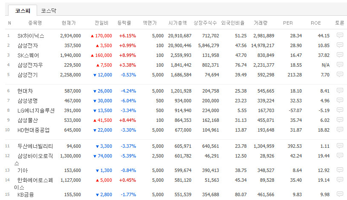
Task: Open 두산에너빌리티 stock link
Action: click(x=35, y=146)
